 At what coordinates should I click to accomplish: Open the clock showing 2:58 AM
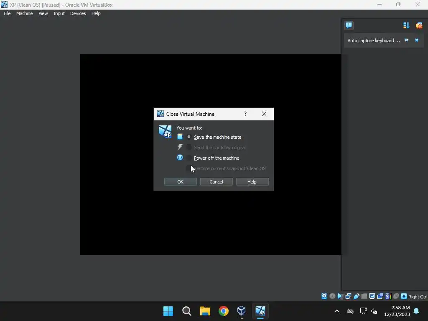[397, 311]
